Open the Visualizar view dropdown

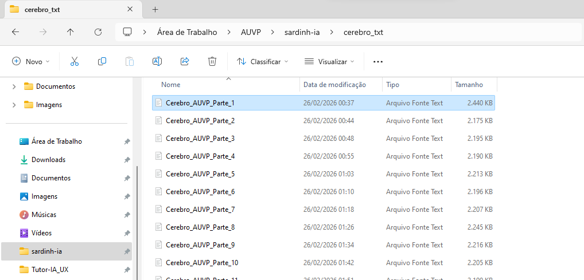pos(329,61)
